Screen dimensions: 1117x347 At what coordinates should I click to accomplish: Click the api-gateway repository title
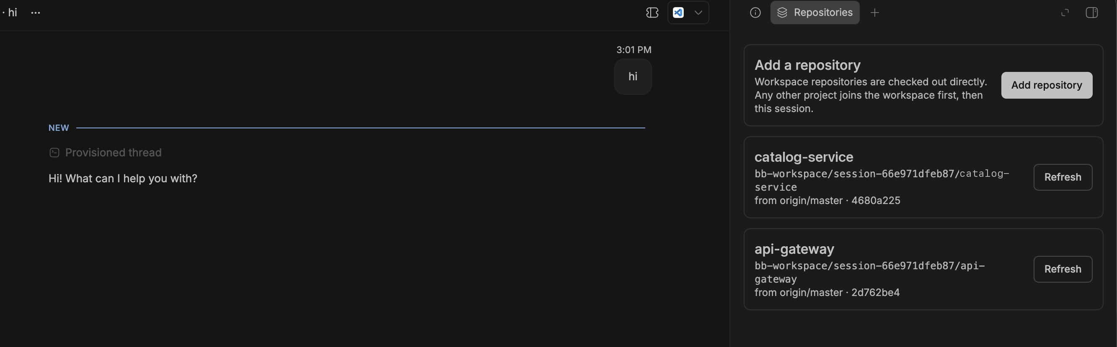click(794, 249)
